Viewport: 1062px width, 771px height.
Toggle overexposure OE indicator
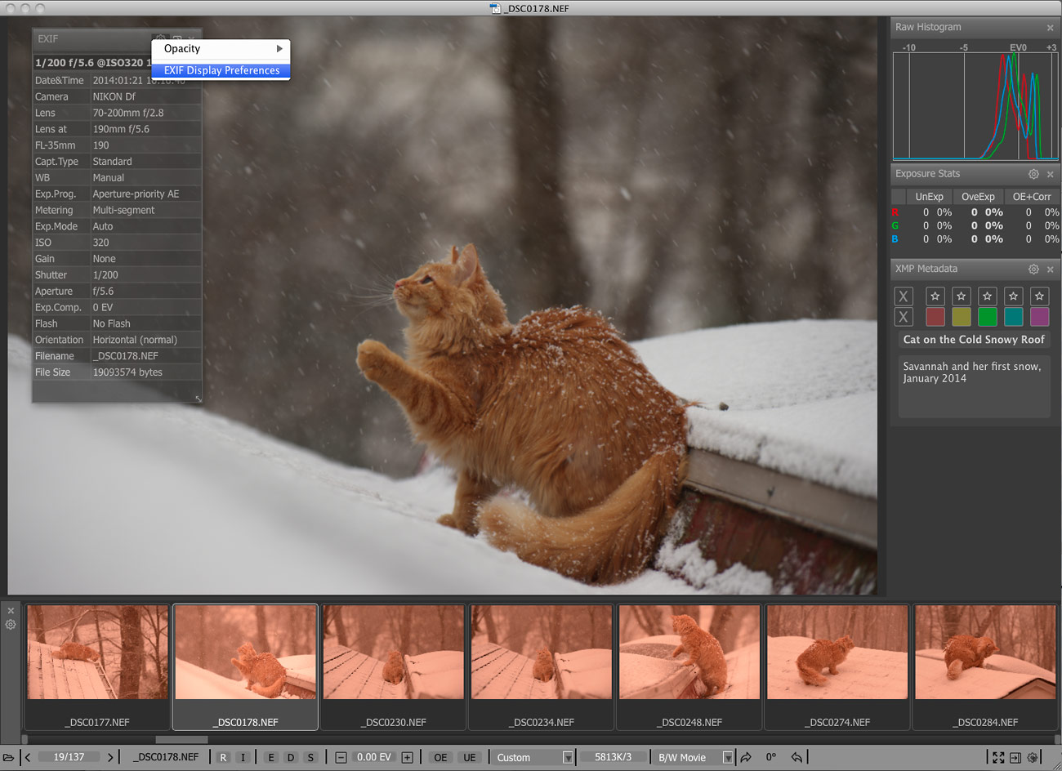[x=440, y=757]
